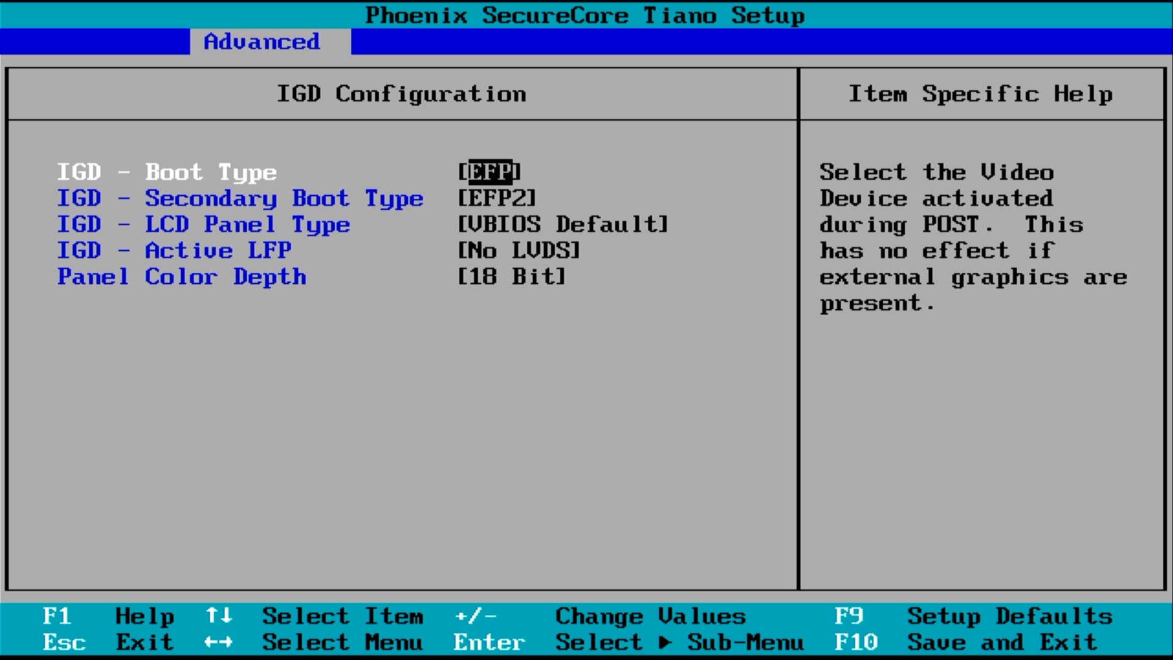Viewport: 1173px width, 660px height.
Task: Select IGD - Active LFP option
Action: pyautogui.click(x=174, y=251)
